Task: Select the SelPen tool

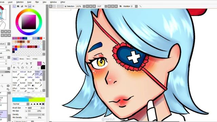Action: click(x=31, y=79)
